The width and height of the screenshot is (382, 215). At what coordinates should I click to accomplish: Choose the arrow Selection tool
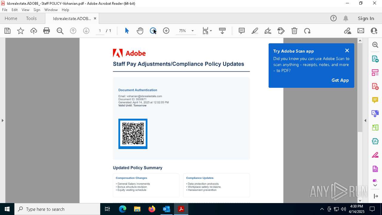[127, 31]
